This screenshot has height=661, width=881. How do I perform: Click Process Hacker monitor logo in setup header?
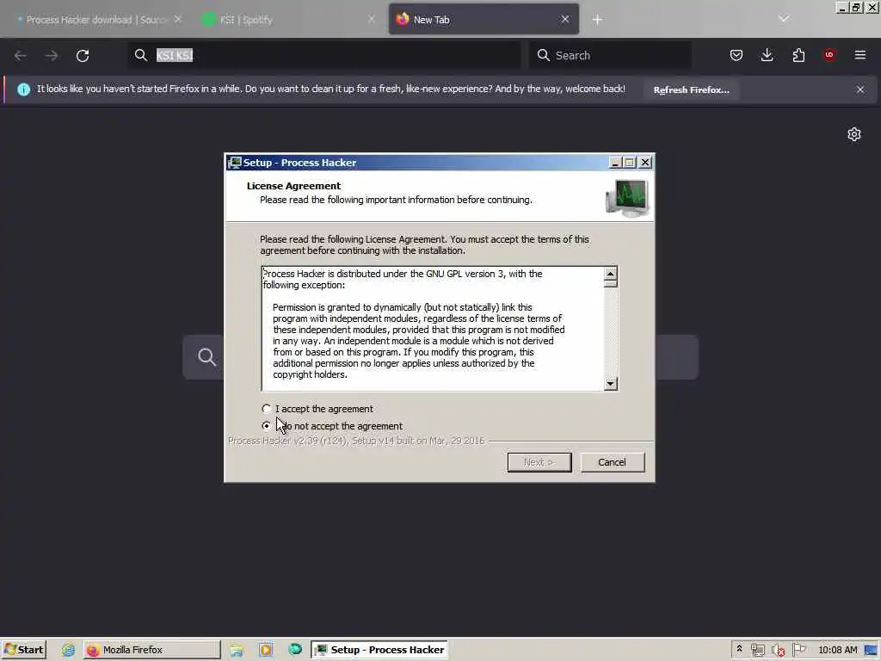(627, 198)
